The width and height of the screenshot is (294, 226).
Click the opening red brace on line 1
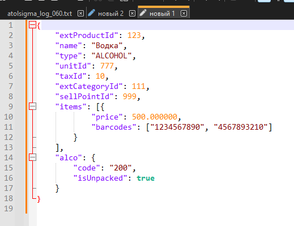click(39, 25)
